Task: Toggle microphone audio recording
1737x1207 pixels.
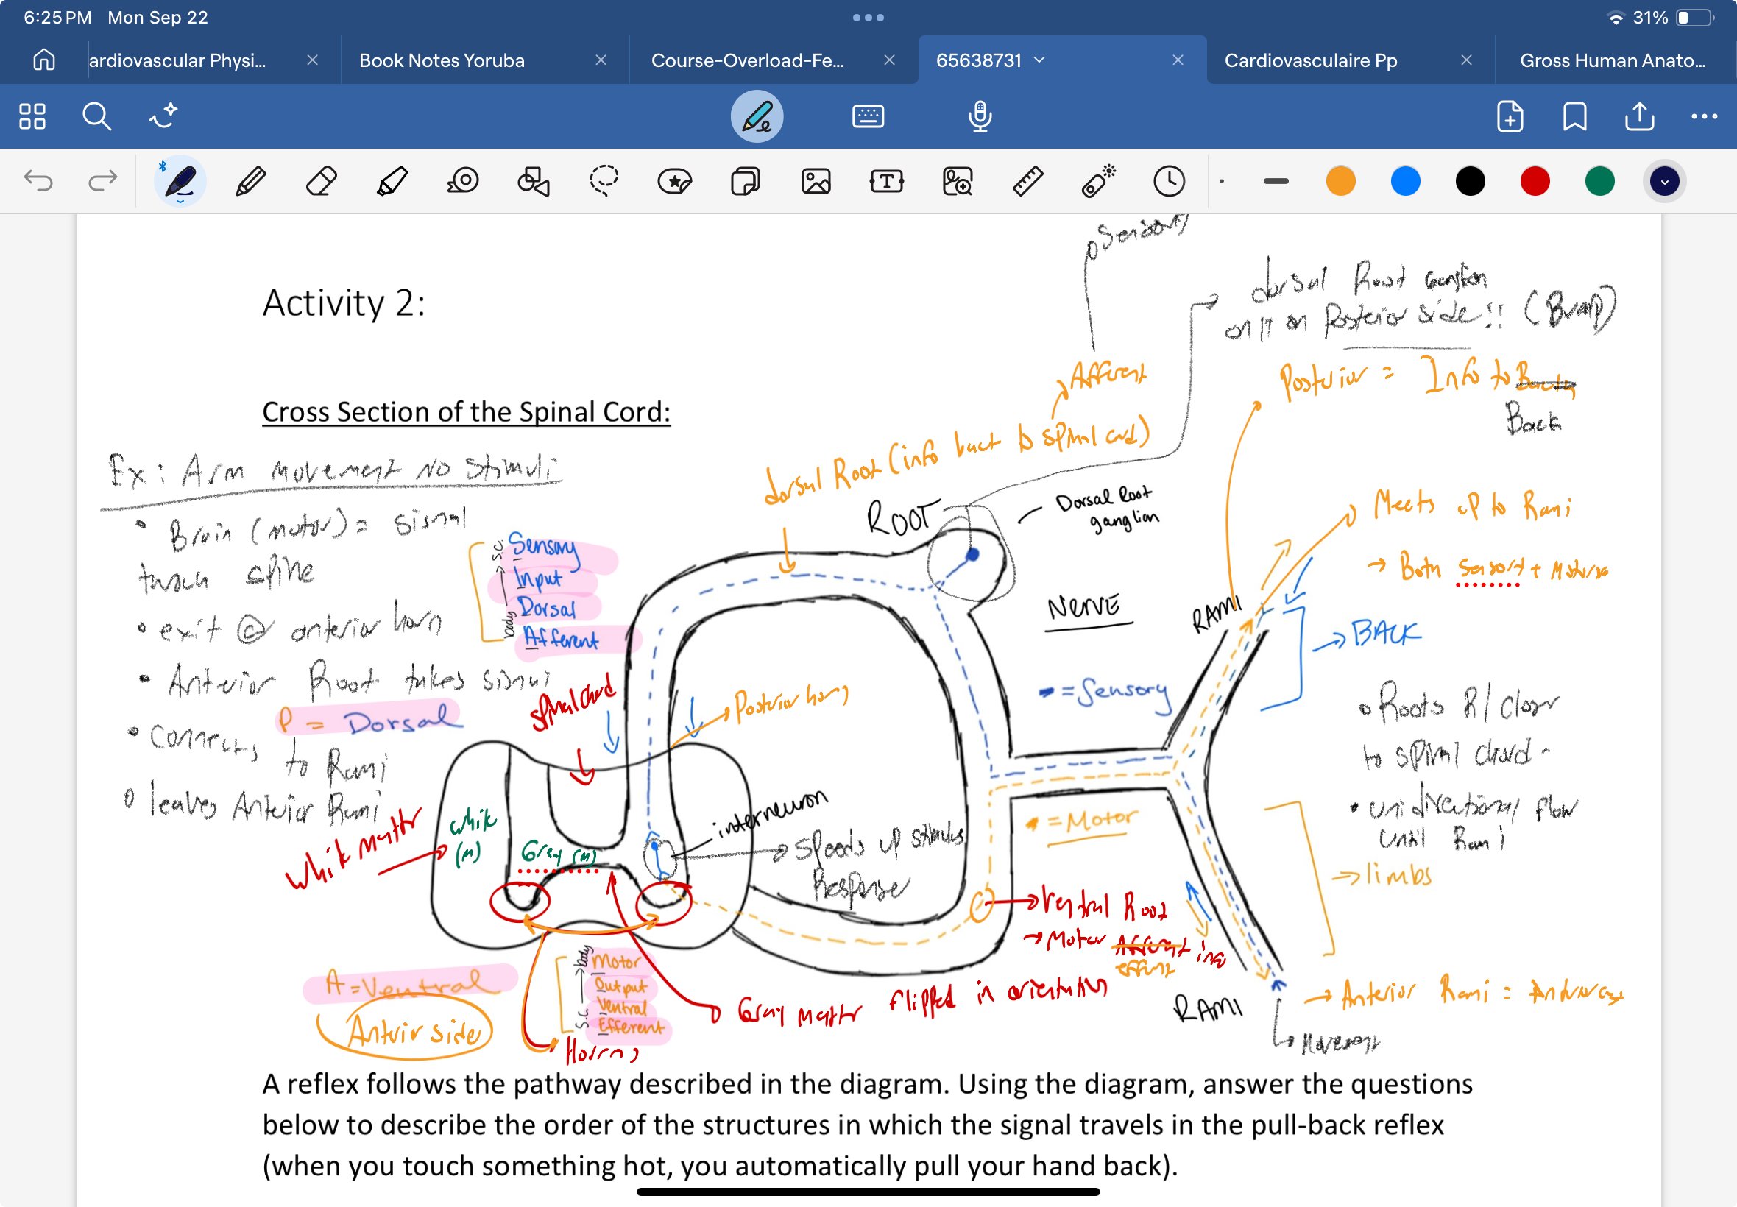Action: point(980,116)
